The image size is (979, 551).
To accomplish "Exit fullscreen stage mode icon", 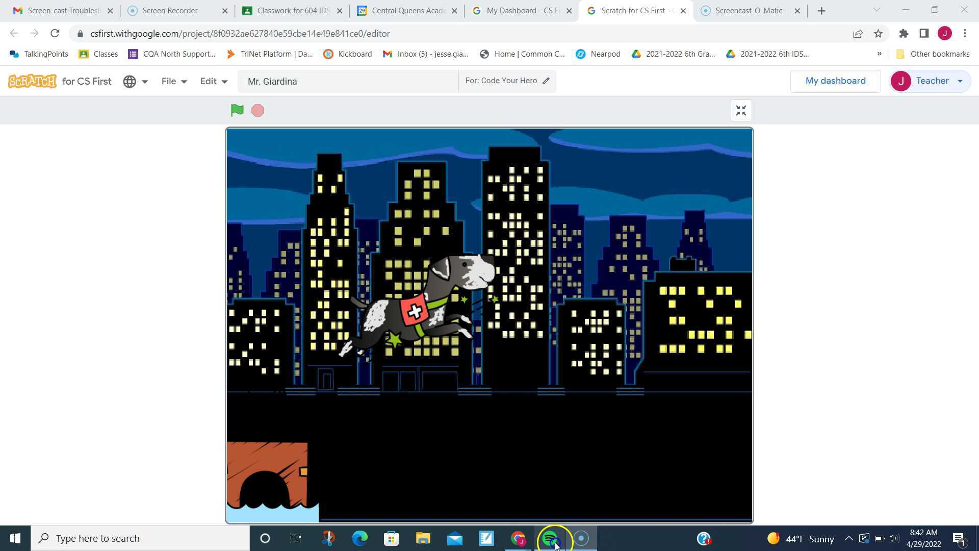I will pyautogui.click(x=741, y=111).
